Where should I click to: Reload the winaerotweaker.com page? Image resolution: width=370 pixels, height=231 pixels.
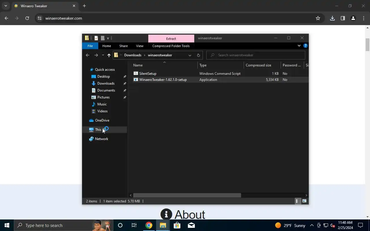[27, 18]
